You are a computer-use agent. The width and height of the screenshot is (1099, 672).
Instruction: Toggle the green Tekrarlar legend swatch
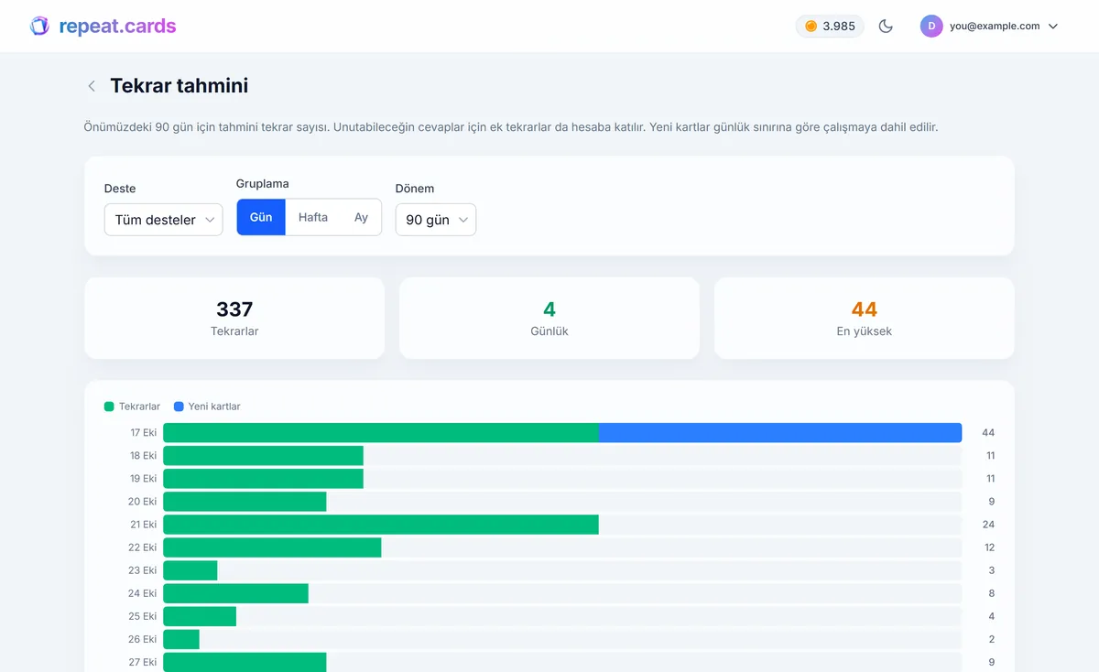[109, 406]
